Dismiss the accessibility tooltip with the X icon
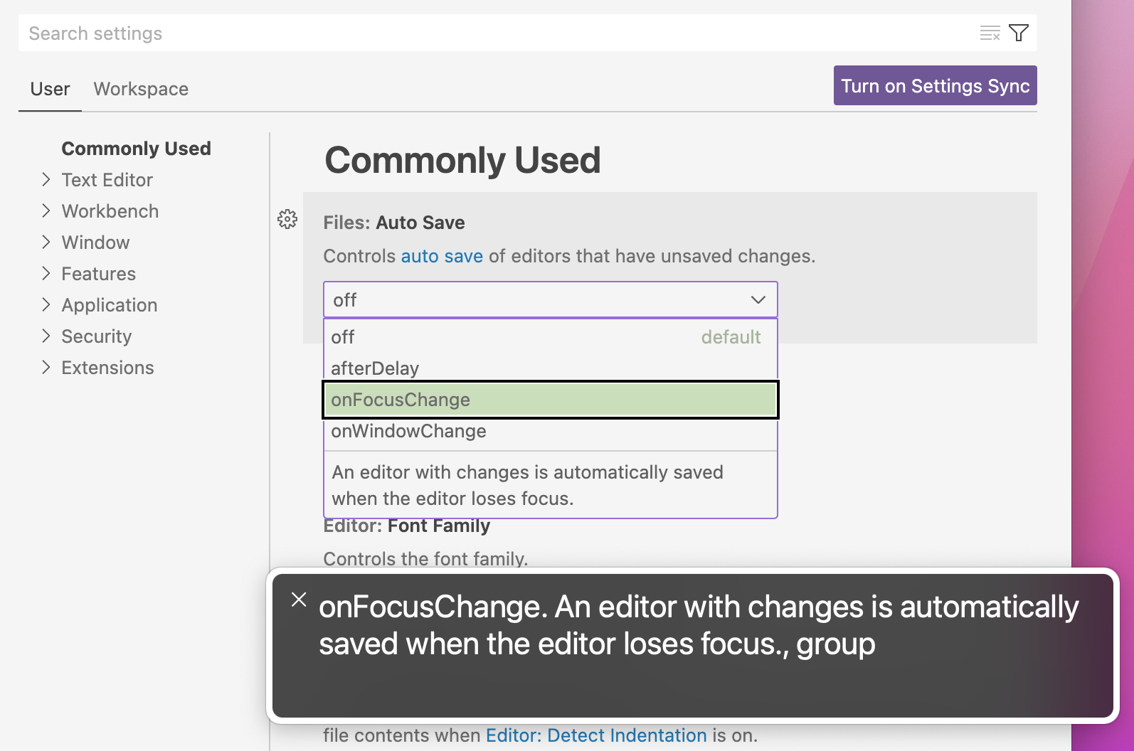Screen dimensions: 1134x751 click(x=300, y=600)
